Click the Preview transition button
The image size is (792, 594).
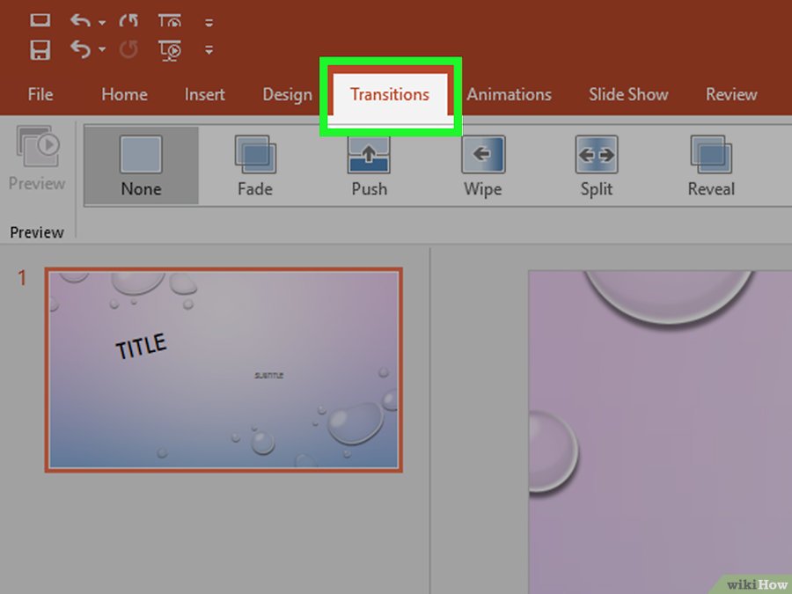point(37,158)
